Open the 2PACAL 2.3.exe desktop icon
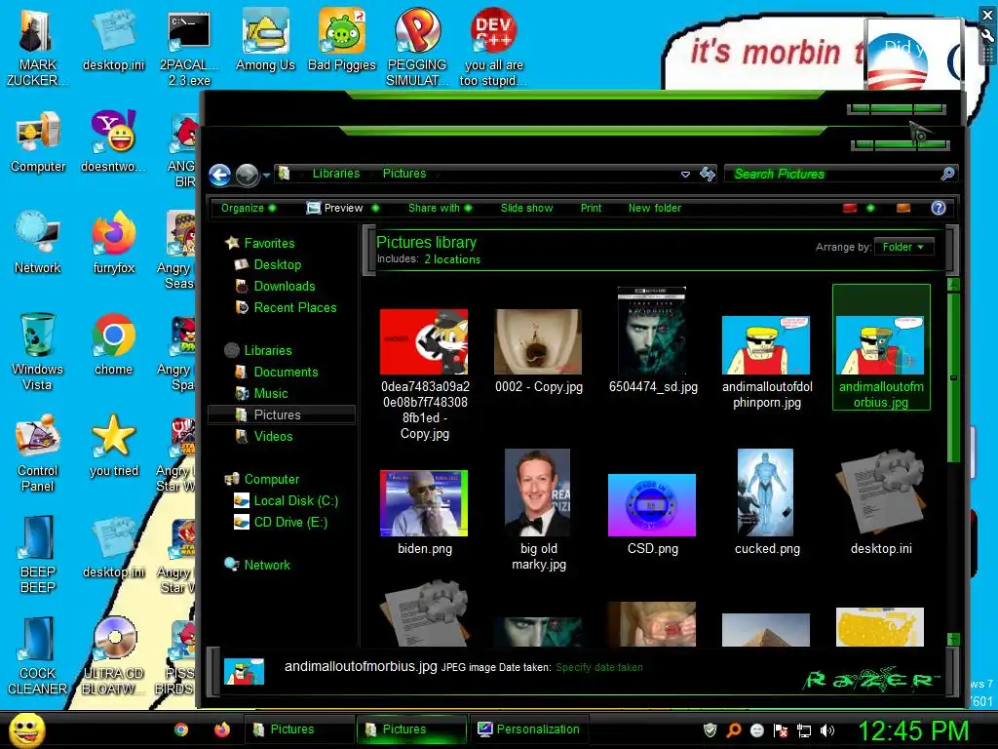 coord(189,48)
